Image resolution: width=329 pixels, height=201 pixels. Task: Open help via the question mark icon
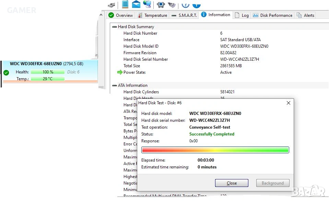tap(185, 4)
